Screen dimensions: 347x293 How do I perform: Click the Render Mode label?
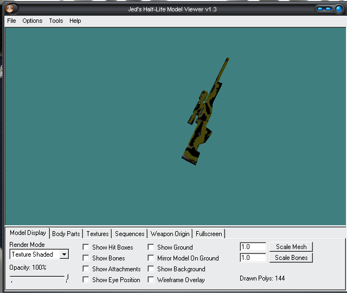point(27,245)
